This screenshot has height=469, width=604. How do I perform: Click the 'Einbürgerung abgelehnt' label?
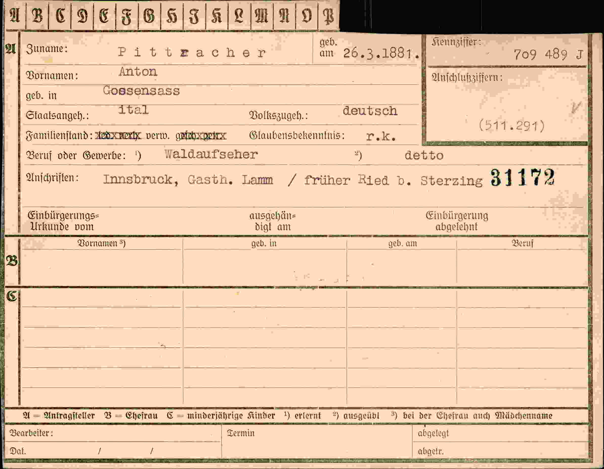[x=457, y=221]
